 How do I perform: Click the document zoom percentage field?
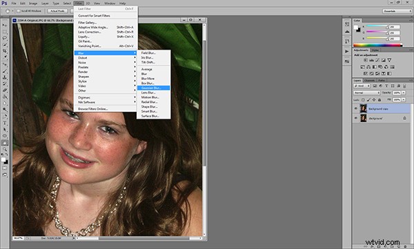[x=18, y=238]
